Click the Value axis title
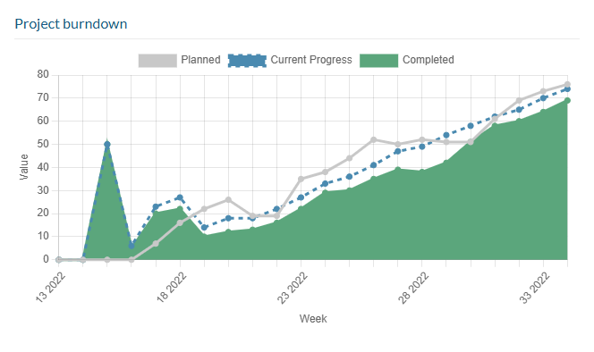Image resolution: width=594 pixels, height=352 pixels. tap(23, 167)
